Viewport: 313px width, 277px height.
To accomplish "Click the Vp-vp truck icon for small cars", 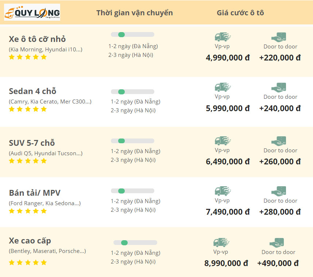I will pos(223,37).
